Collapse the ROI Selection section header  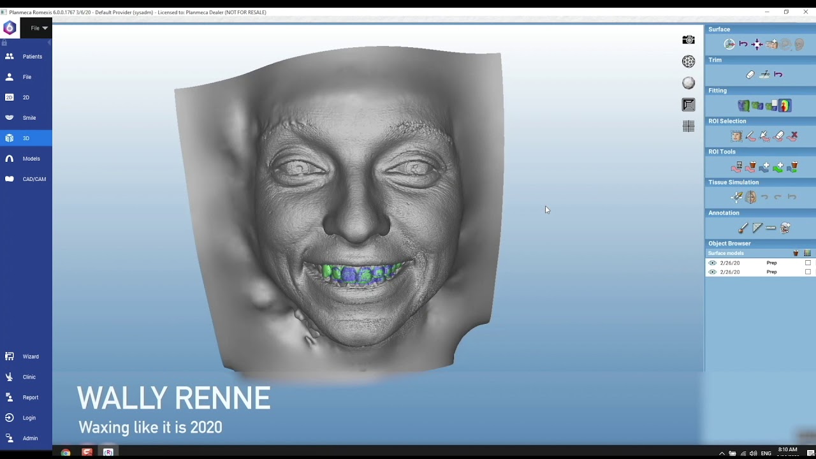tap(760, 121)
